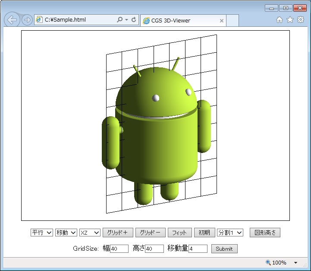Click the address bar search magnifier icon

point(119,19)
